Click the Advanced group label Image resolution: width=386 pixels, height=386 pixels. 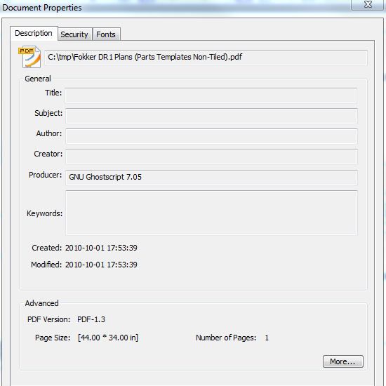pyautogui.click(x=42, y=303)
